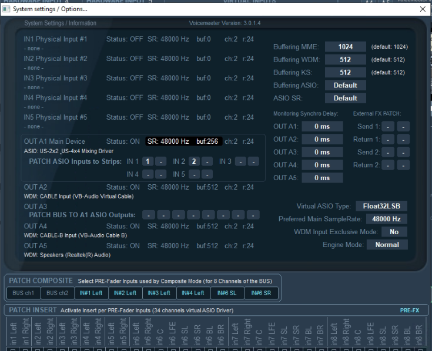Select IN3 Physical Input #3 device
Image resolution: width=432 pixels, height=351 pixels.
(x=55, y=78)
